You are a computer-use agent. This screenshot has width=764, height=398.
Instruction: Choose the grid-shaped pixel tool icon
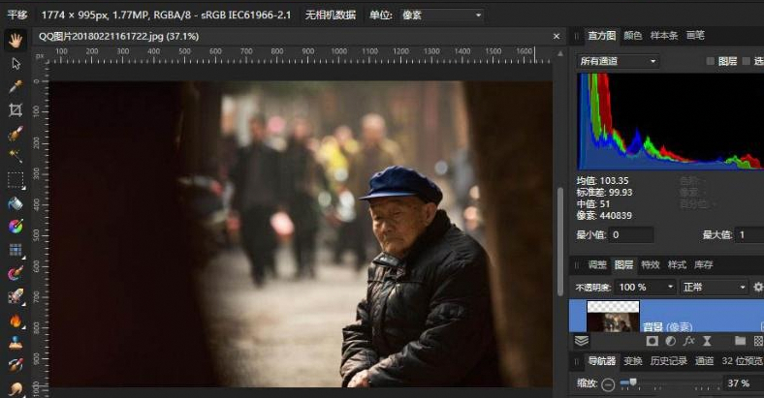[x=16, y=250]
